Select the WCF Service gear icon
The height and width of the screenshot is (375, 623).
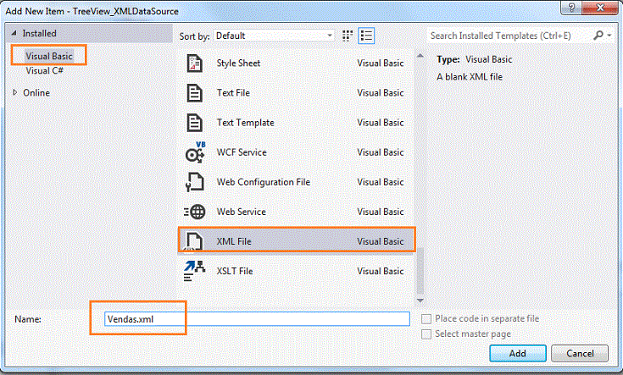point(196,152)
